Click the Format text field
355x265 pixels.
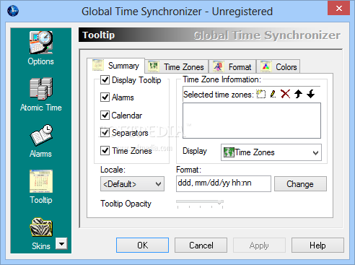(x=224, y=183)
